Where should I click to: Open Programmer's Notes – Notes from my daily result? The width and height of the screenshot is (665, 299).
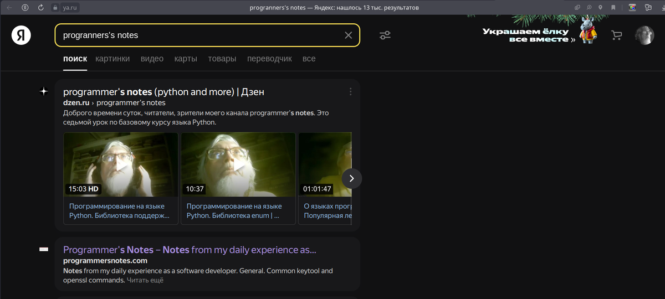(x=190, y=250)
